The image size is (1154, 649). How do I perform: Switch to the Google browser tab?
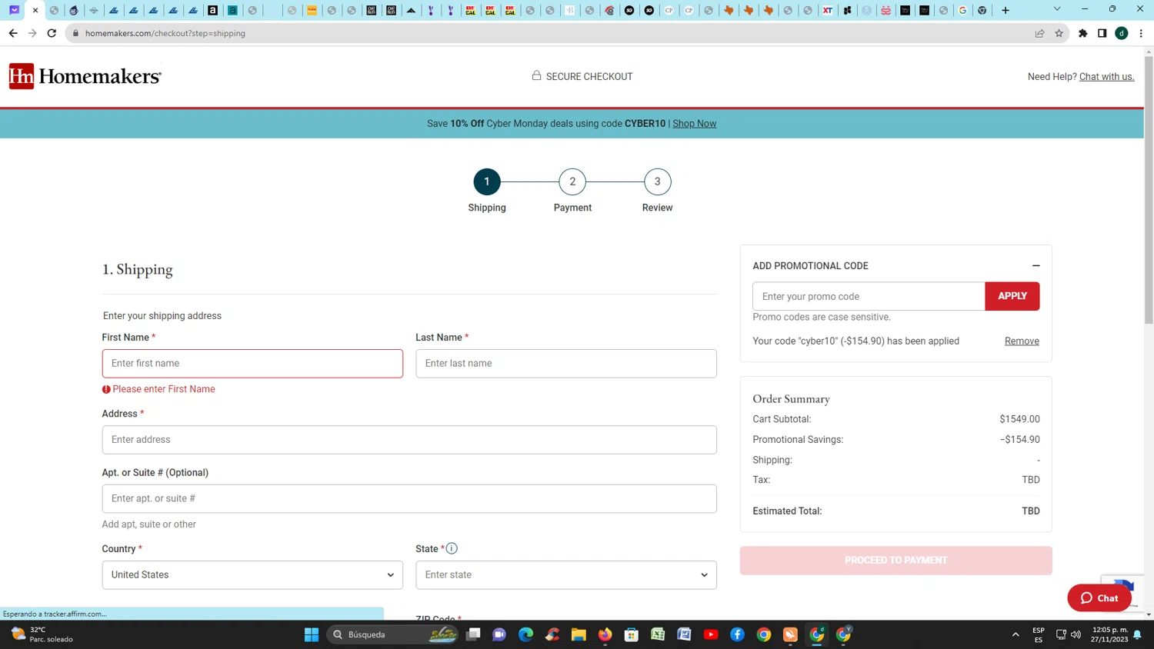pyautogui.click(x=962, y=10)
